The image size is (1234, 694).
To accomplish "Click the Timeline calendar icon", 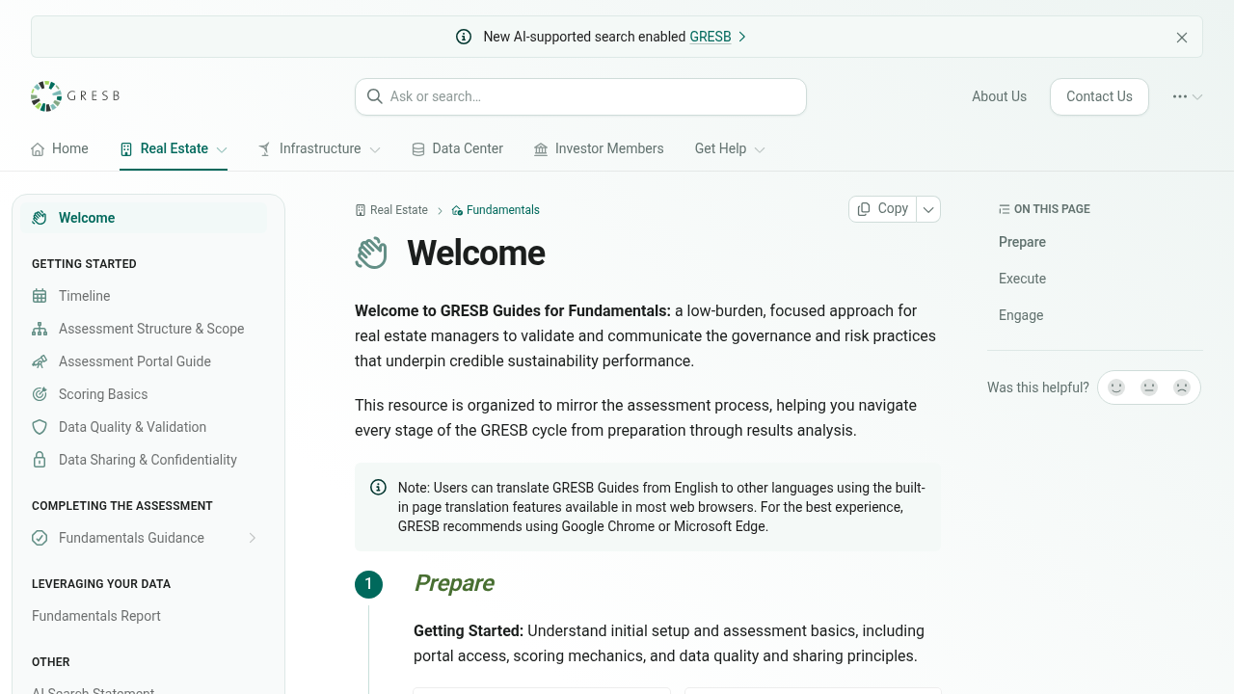I will (x=40, y=296).
